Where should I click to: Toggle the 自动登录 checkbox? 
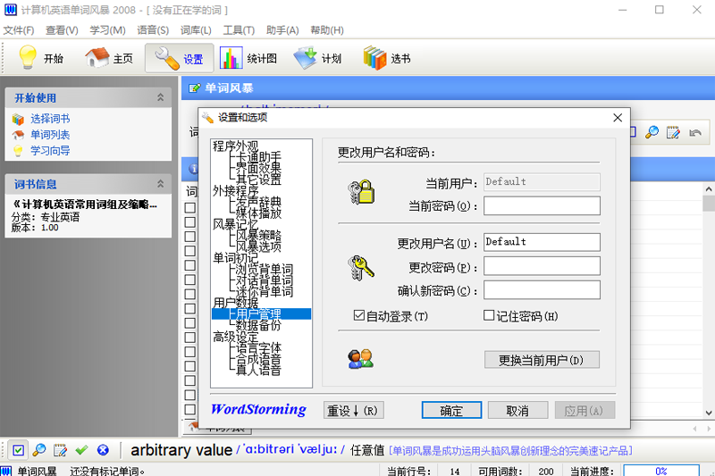click(x=359, y=315)
